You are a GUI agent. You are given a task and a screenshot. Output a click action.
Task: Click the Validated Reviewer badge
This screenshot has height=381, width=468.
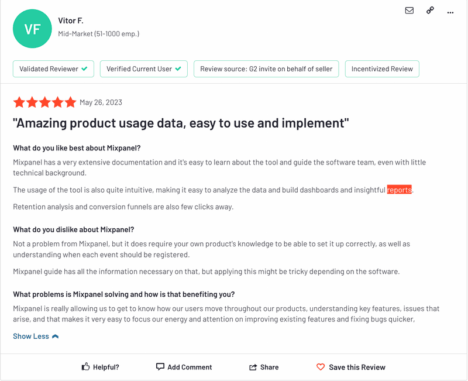(53, 69)
